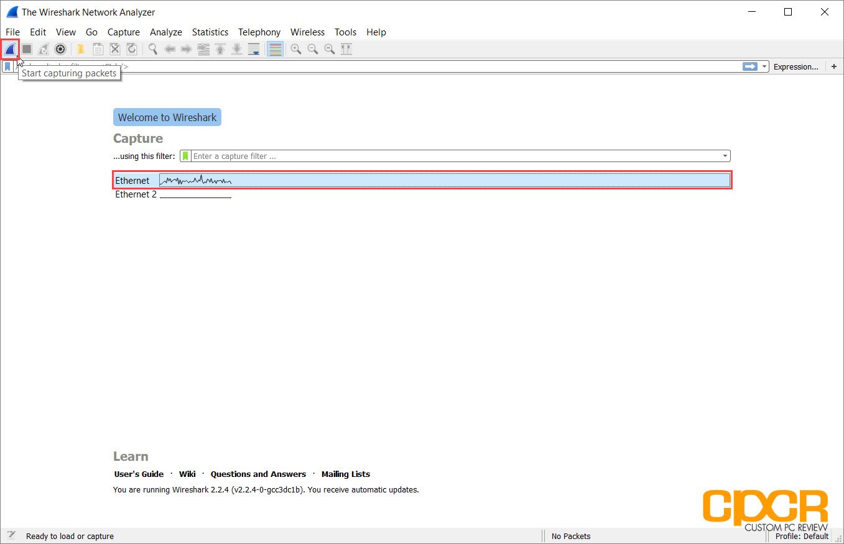Click the expert information status bar icon
844x544 pixels.
pyautogui.click(x=11, y=536)
